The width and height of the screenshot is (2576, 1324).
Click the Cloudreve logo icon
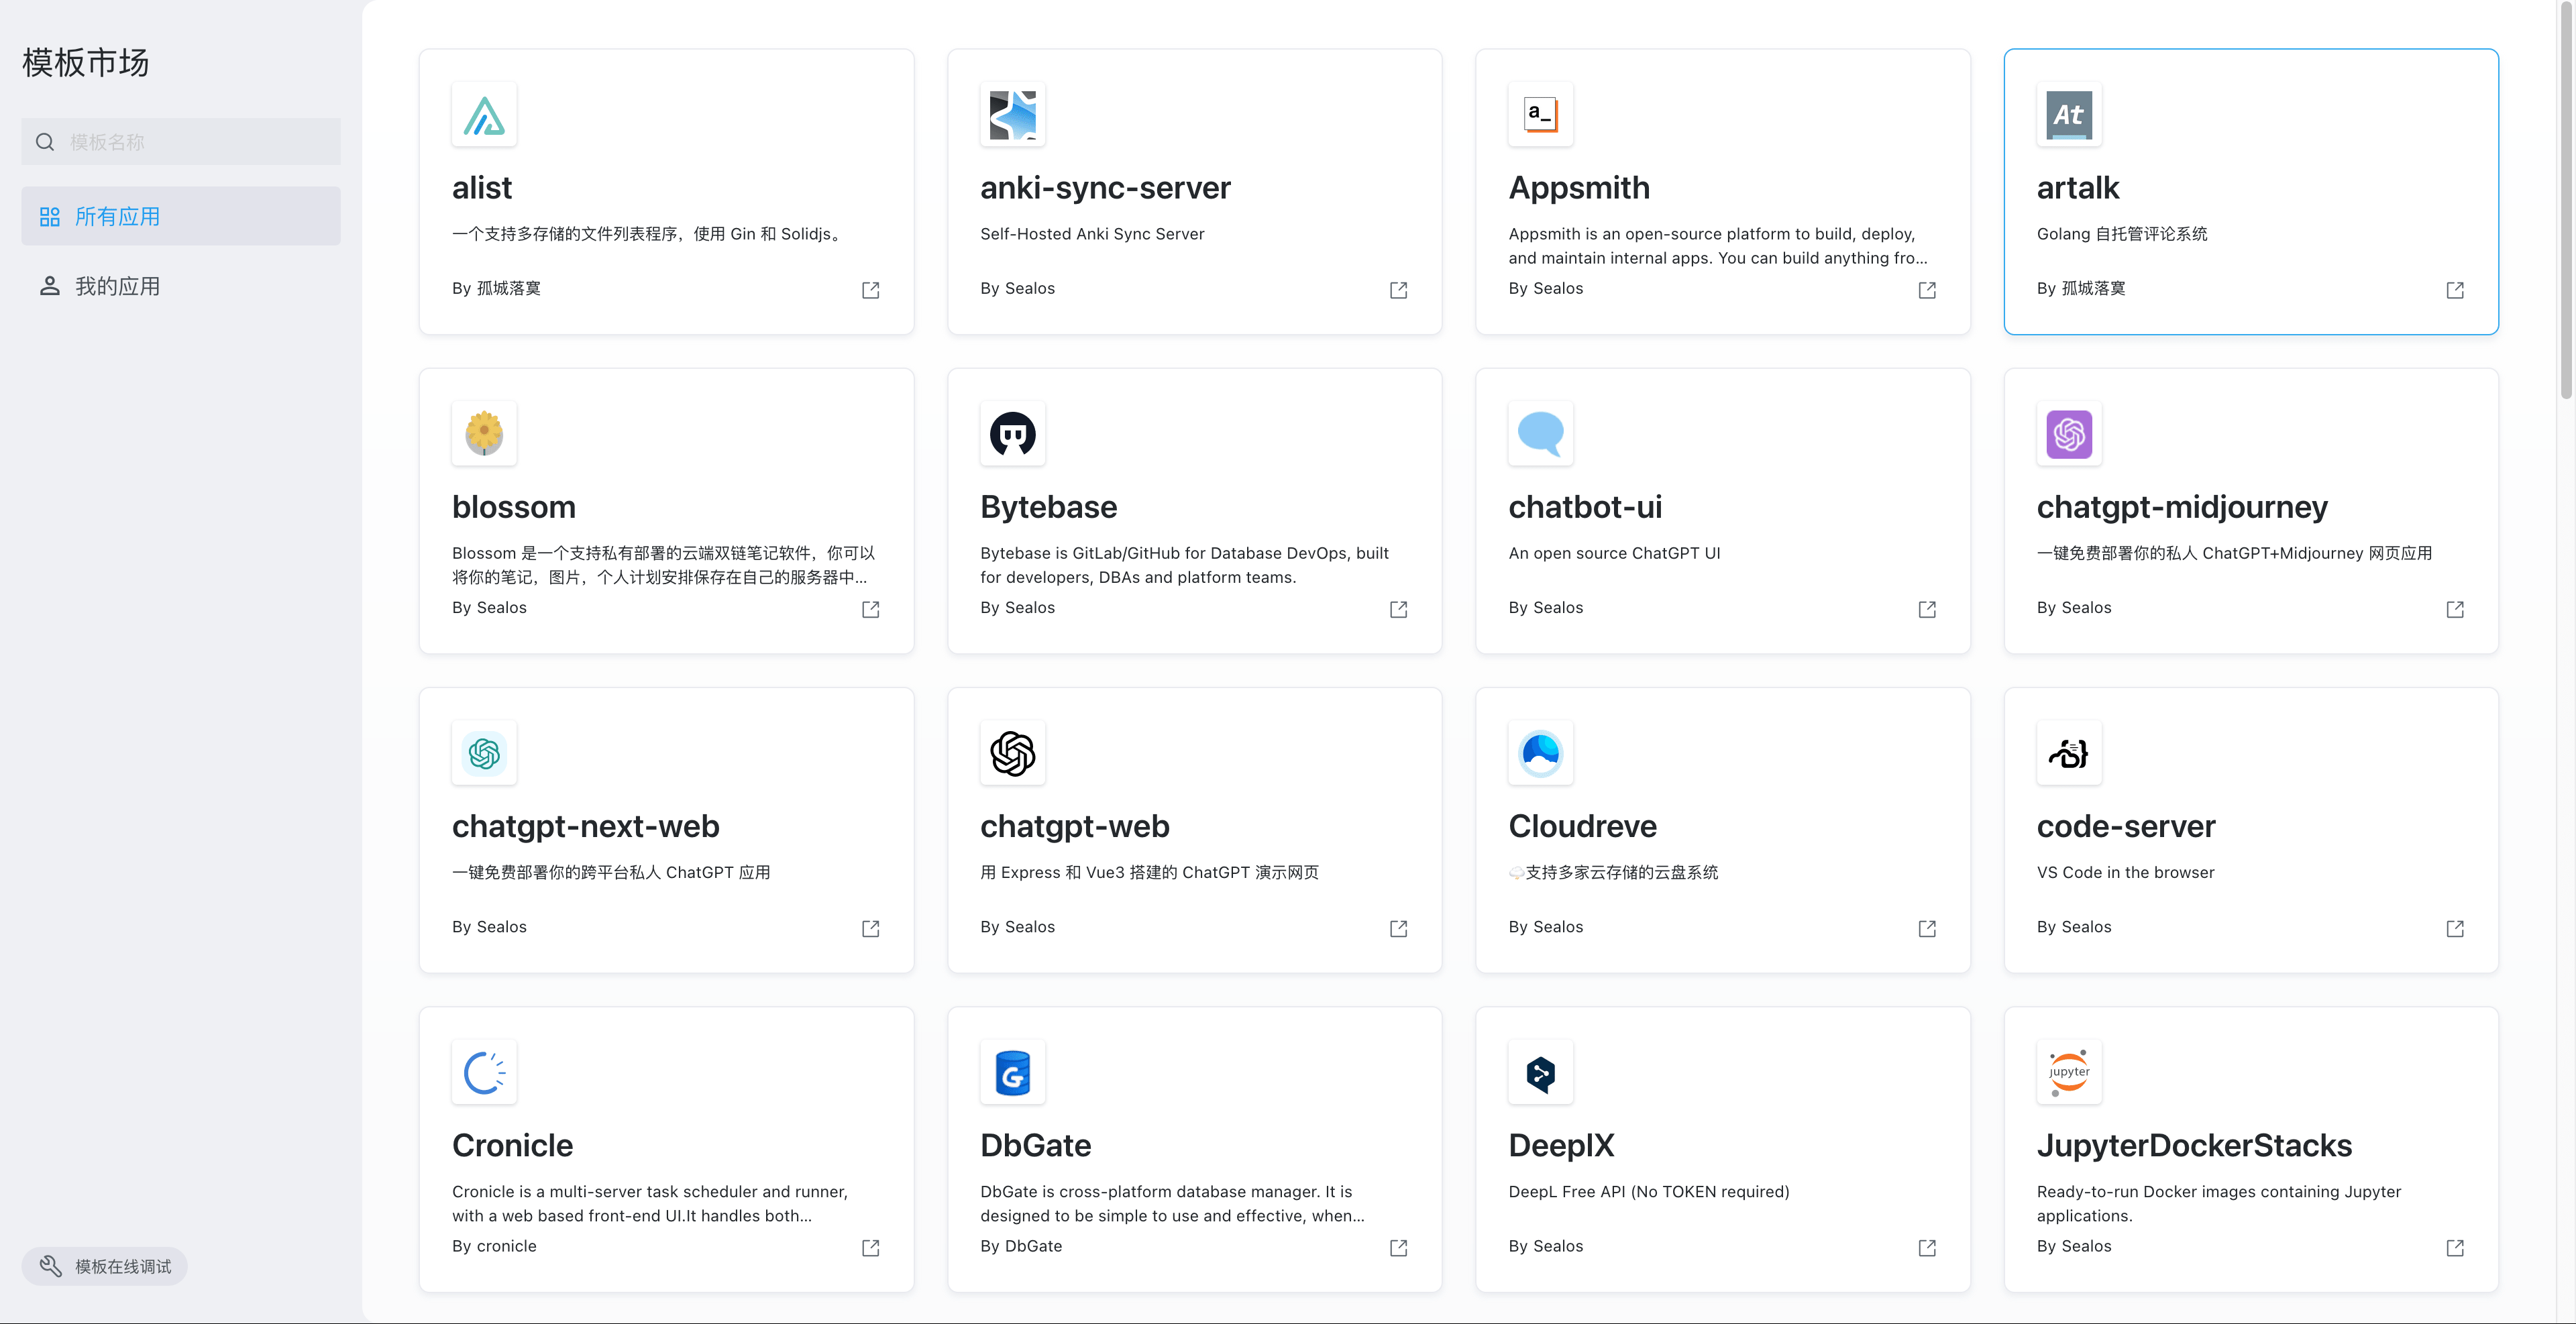coord(1540,753)
